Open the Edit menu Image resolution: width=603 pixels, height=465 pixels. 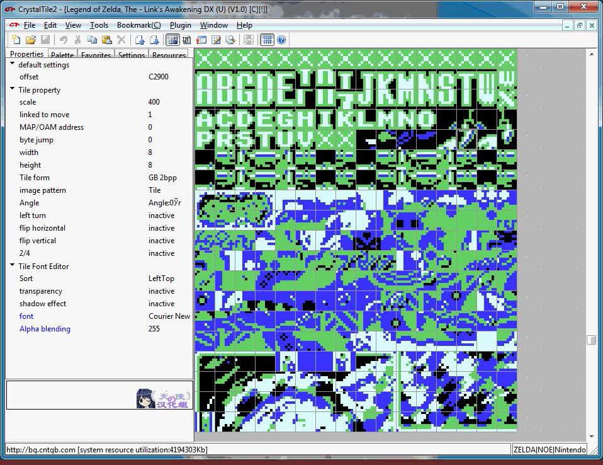50,25
